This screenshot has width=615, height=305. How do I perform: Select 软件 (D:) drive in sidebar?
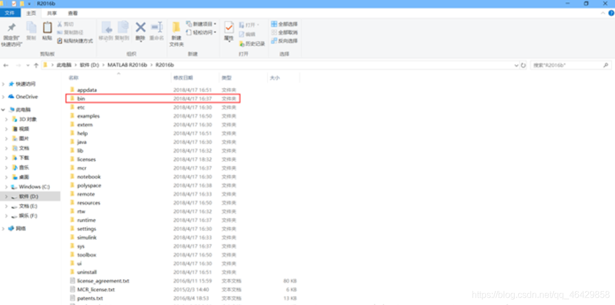[30, 196]
